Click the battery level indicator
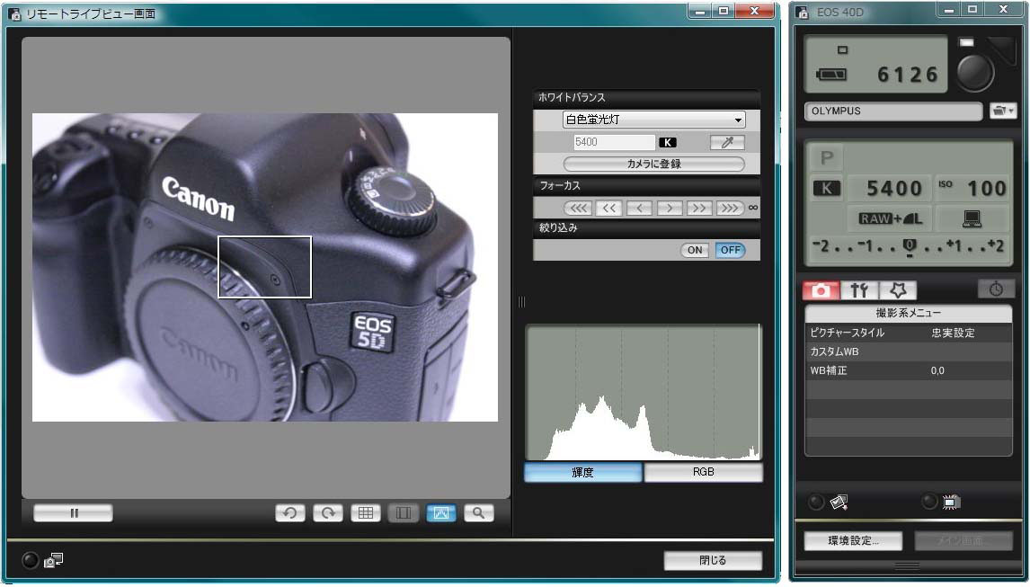 831,75
